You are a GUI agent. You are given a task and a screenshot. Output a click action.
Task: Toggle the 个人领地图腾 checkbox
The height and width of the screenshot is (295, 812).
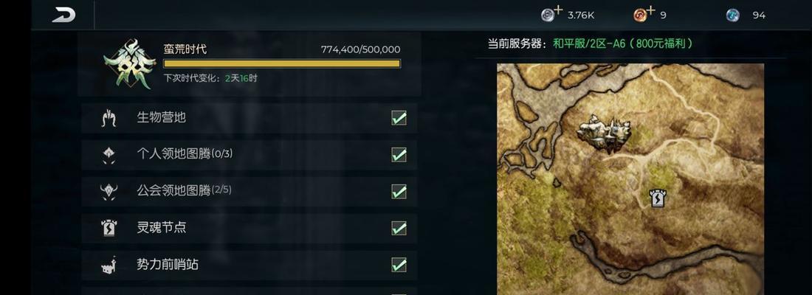pyautogui.click(x=399, y=155)
